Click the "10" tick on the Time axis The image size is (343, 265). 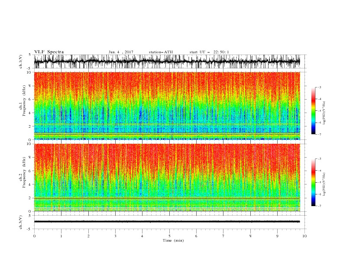[x=304, y=236]
